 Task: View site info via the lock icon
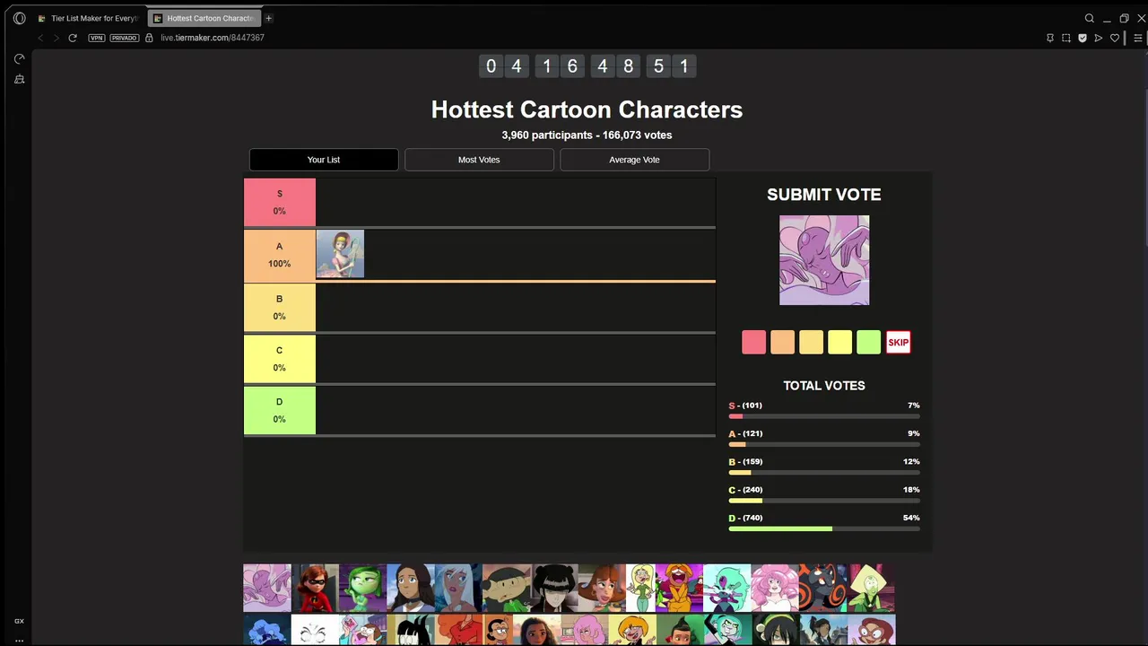150,38
